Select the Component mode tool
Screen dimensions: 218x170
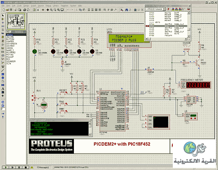[3, 19]
